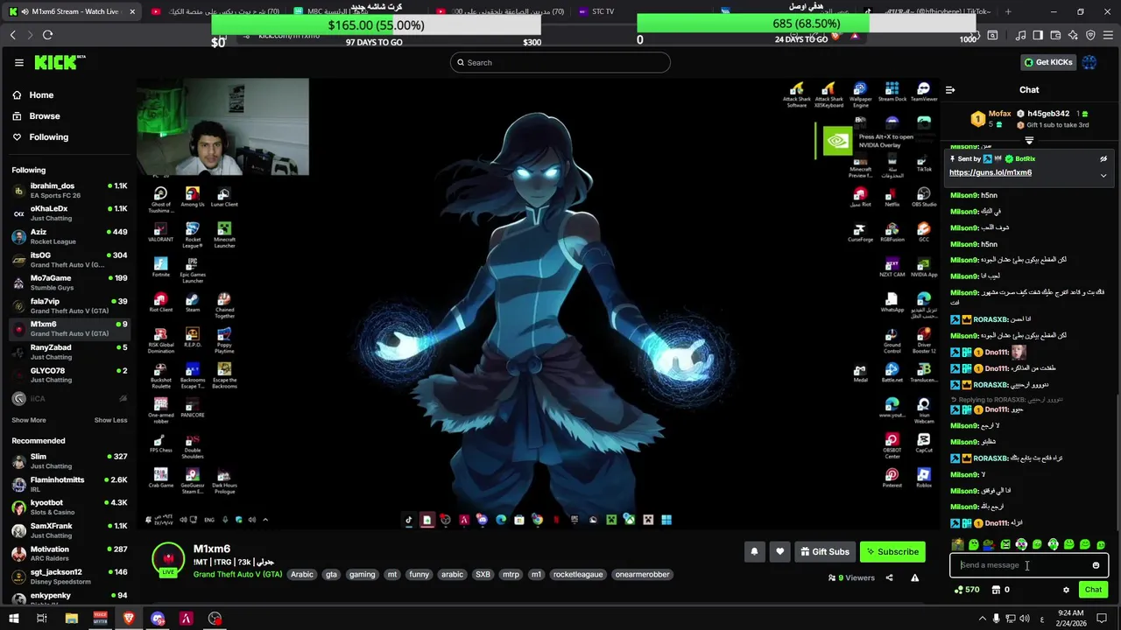Screen dimensions: 1121x630
Task: Open Brave Wallet icon
Action: (x=1055, y=35)
